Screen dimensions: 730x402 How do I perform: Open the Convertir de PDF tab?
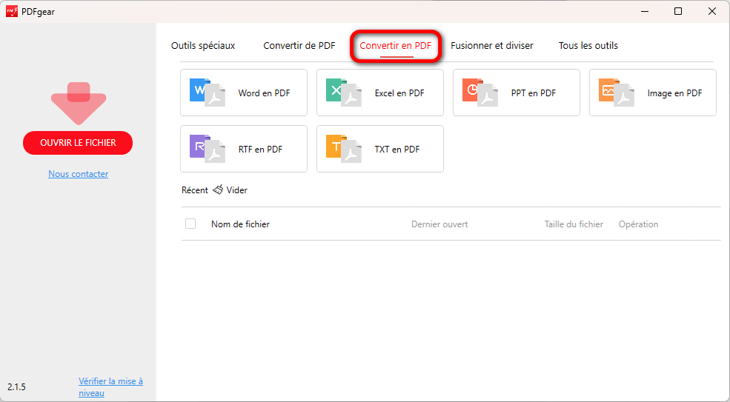pyautogui.click(x=299, y=46)
